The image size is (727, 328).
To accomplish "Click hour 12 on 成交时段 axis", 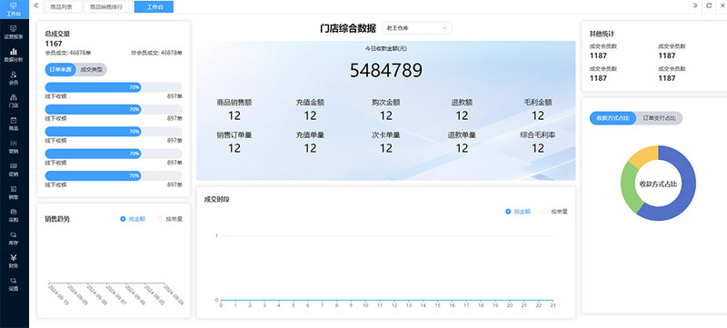I will point(394,305).
